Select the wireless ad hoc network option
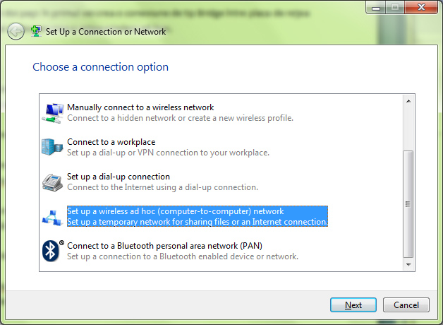 point(198,216)
